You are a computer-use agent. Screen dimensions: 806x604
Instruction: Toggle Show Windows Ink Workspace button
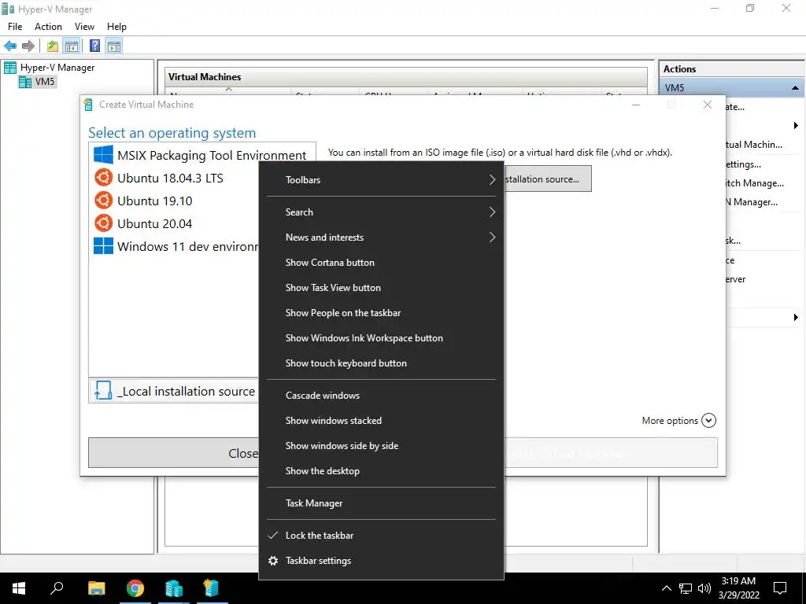point(381,338)
